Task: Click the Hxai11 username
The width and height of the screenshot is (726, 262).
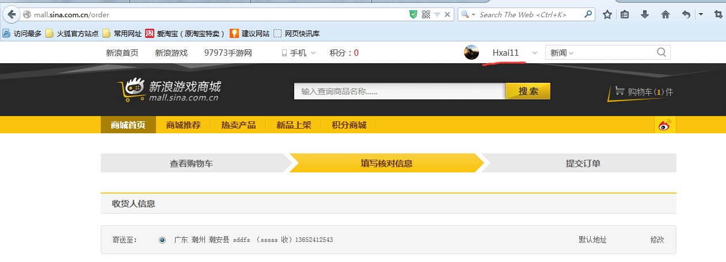Action: [505, 53]
